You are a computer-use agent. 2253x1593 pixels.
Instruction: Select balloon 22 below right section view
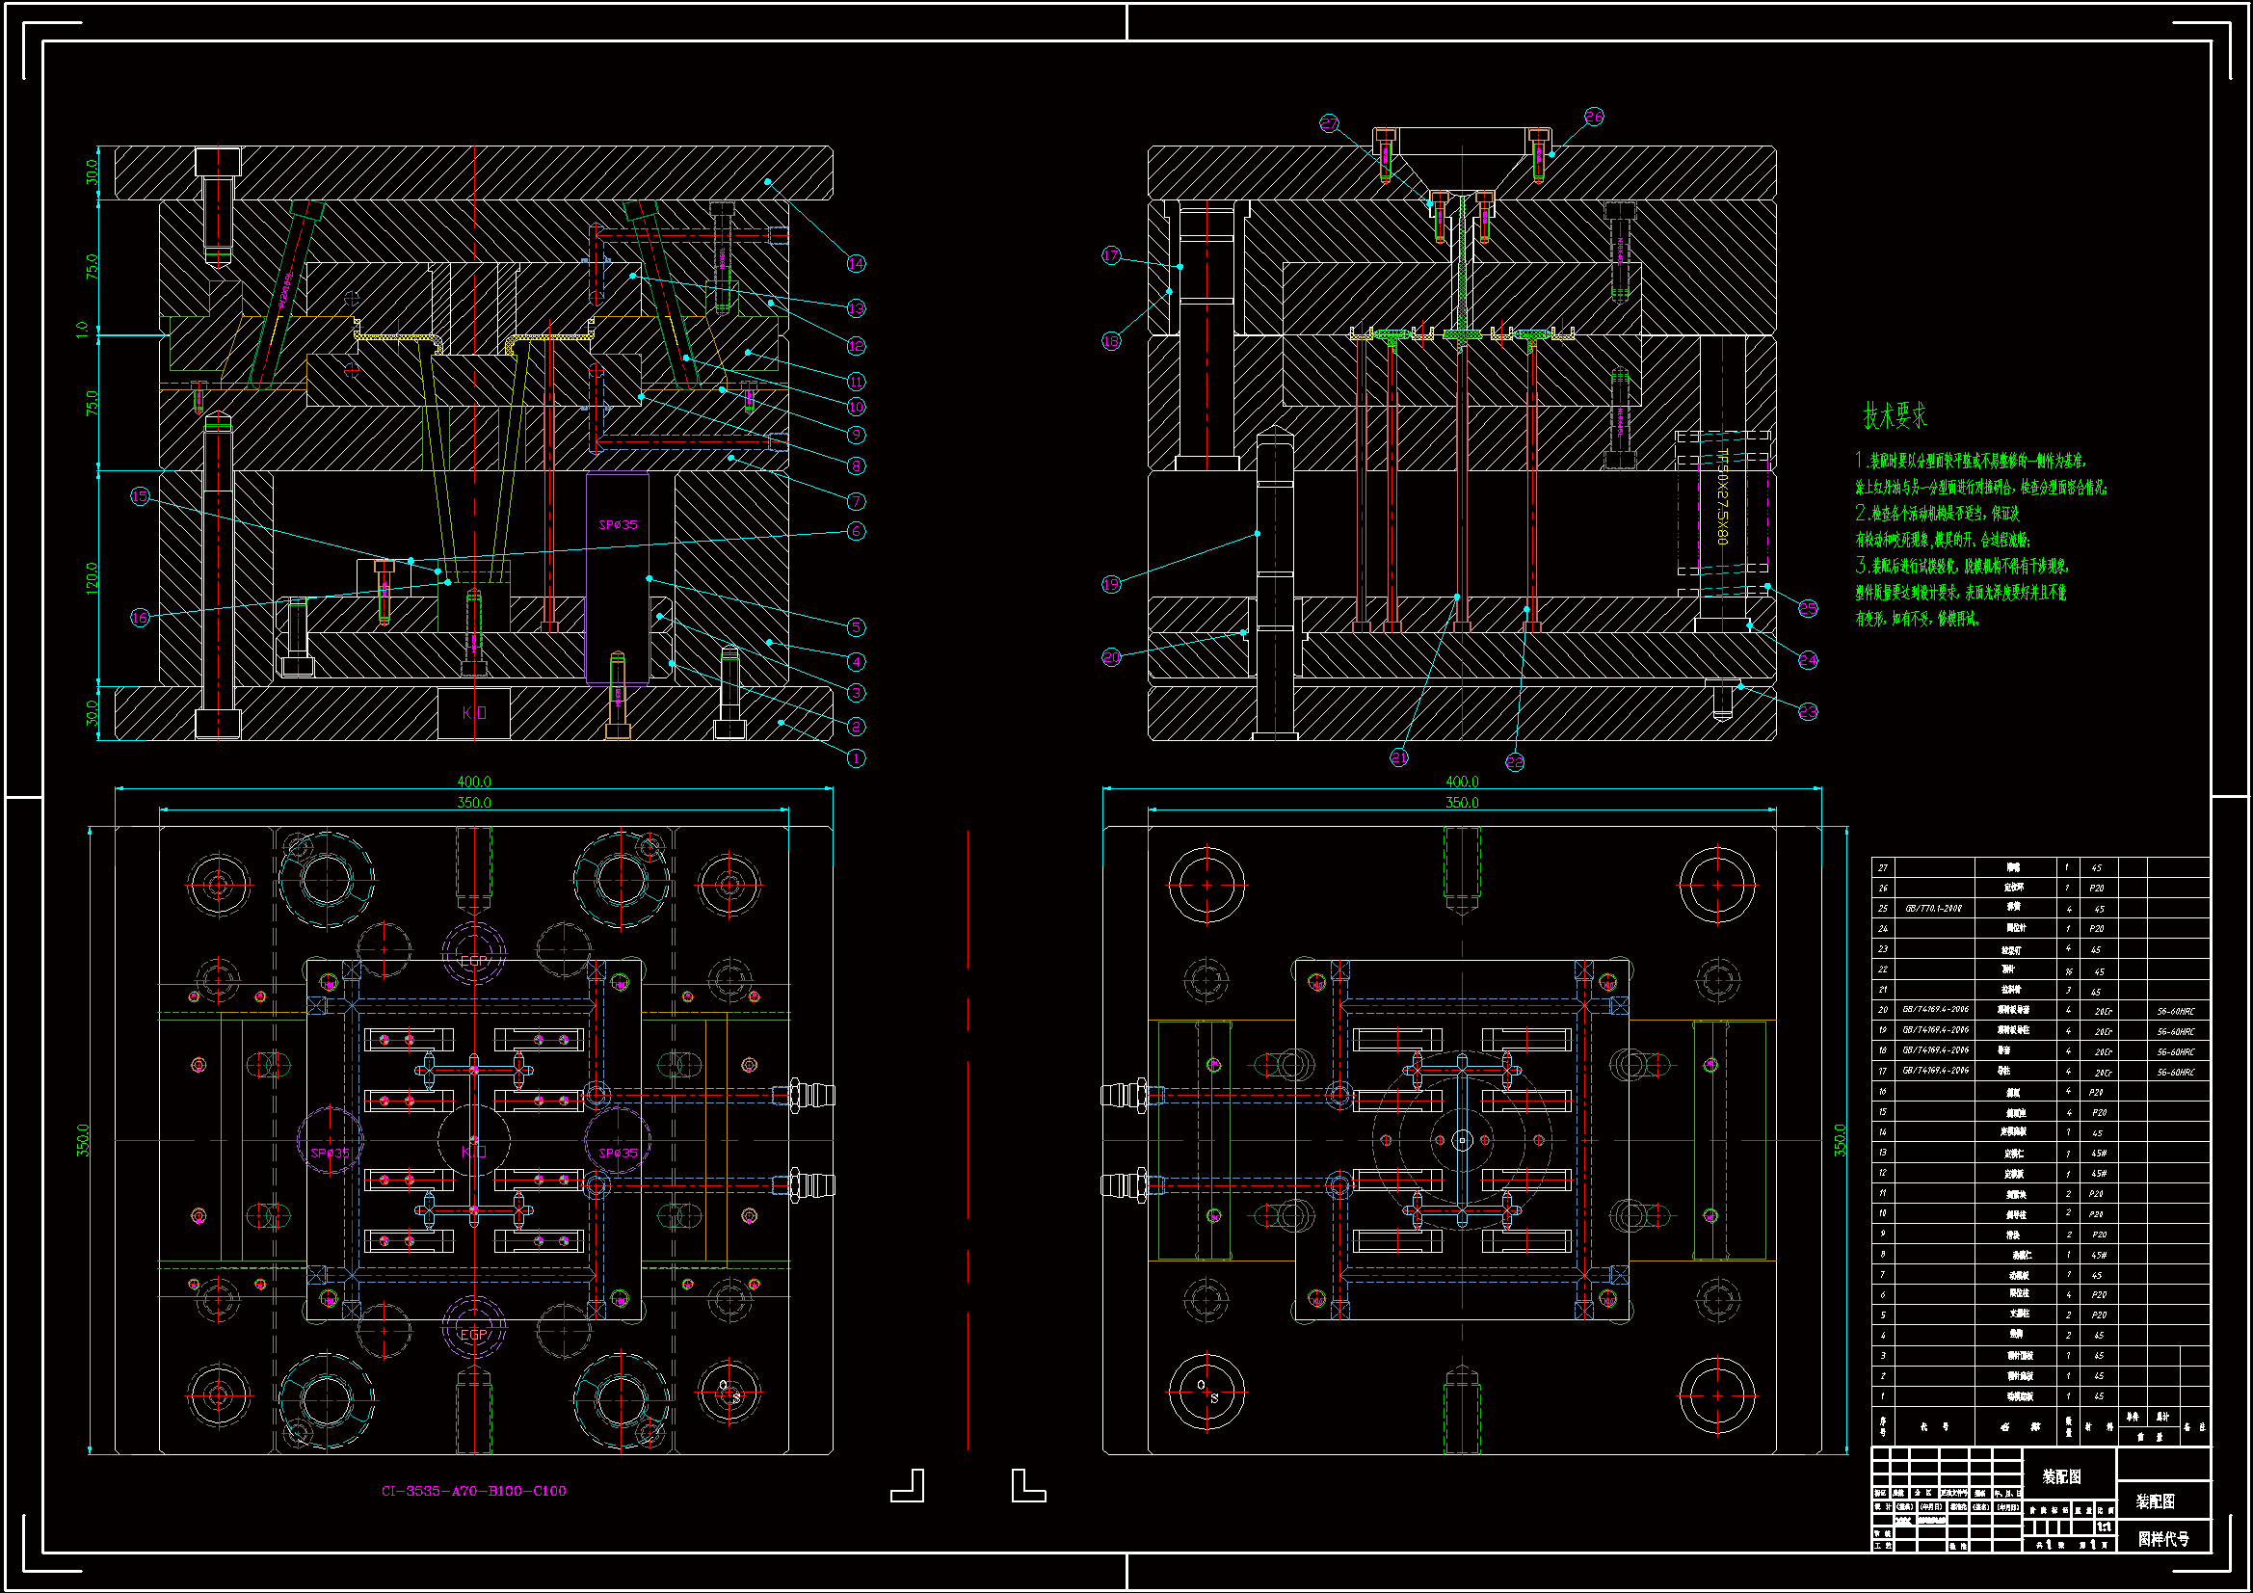tap(1515, 761)
